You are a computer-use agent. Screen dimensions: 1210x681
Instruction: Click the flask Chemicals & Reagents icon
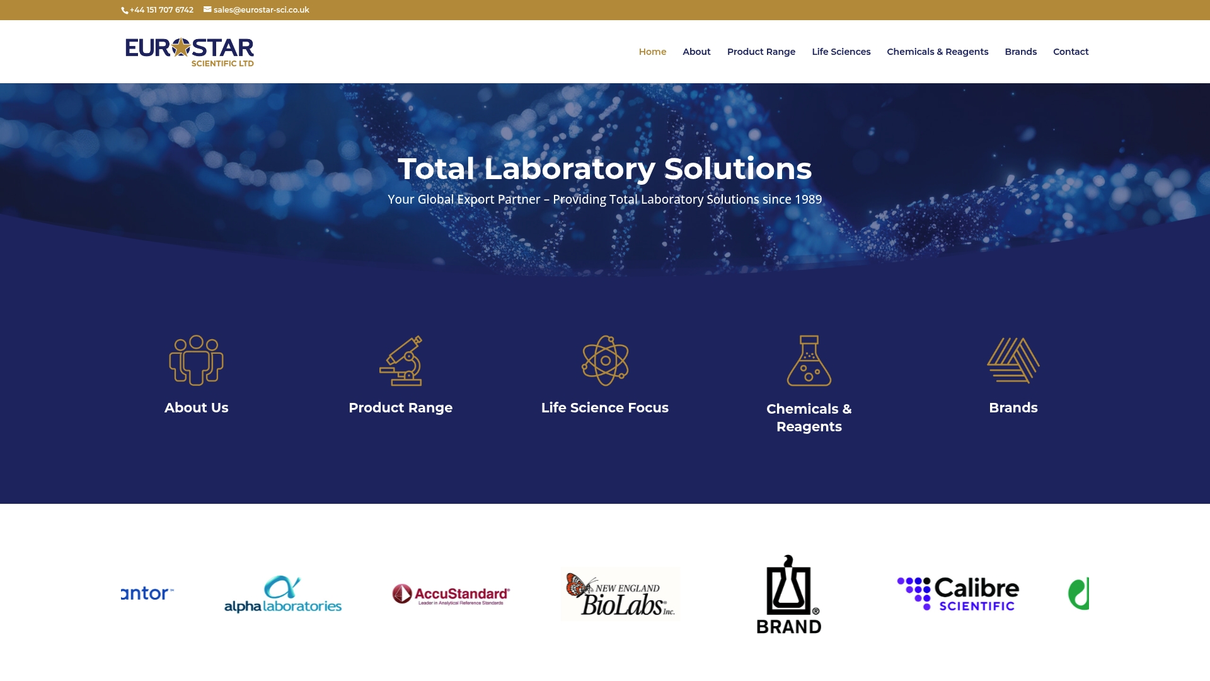809,360
